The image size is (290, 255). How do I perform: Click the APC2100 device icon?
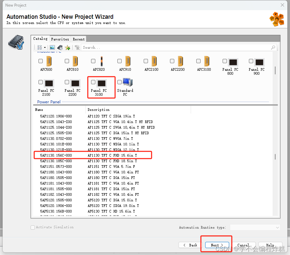[x=154, y=61]
